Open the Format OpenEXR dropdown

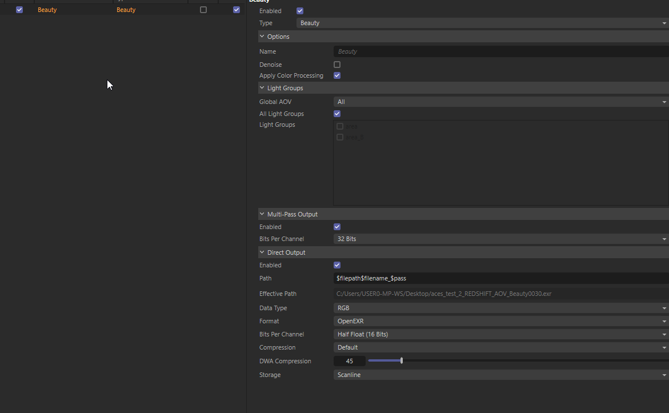pyautogui.click(x=501, y=321)
